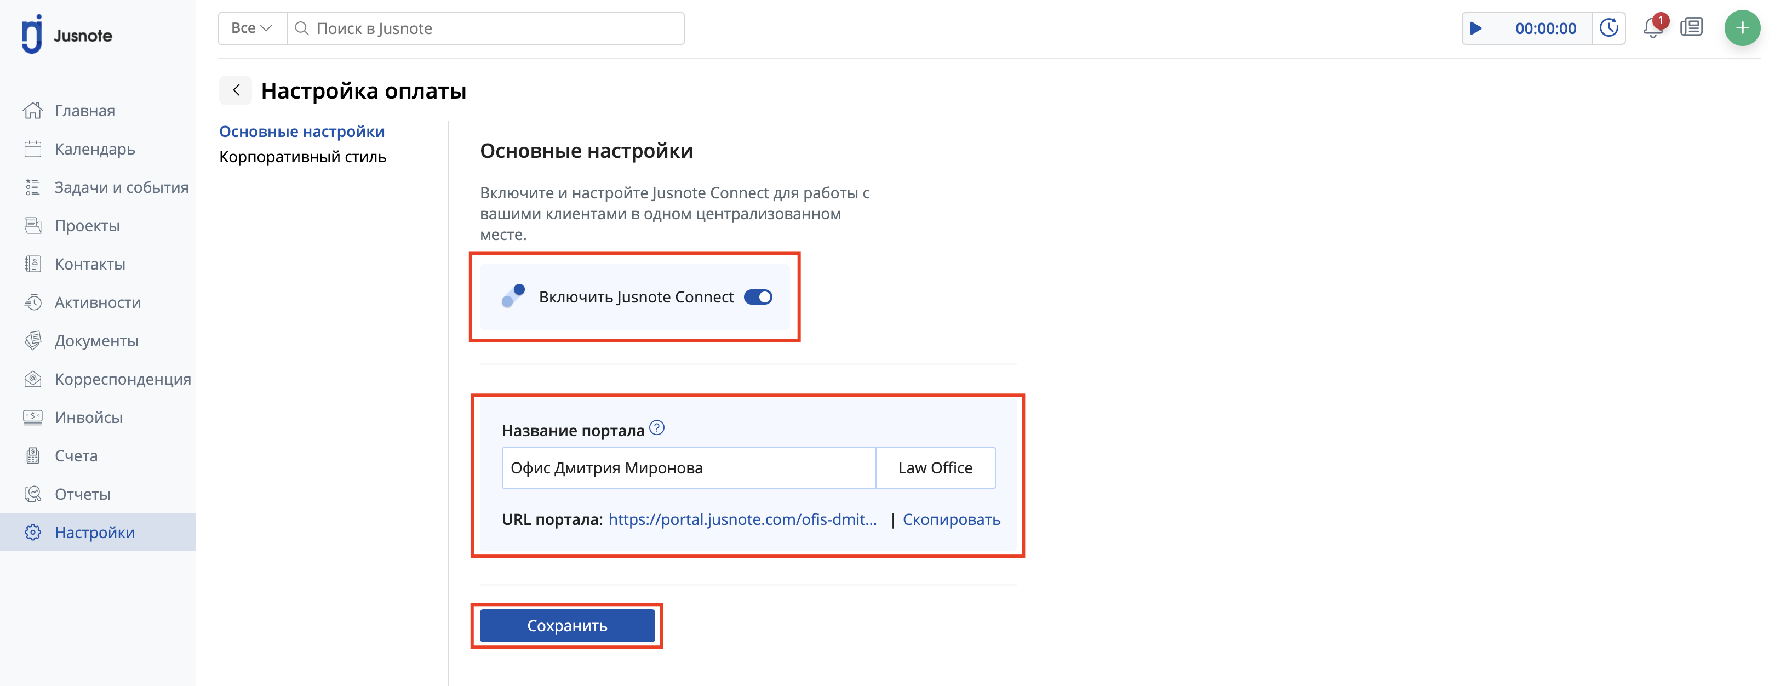Click the Контакты label in sidebar

coord(90,264)
